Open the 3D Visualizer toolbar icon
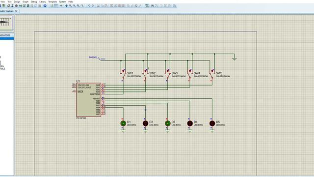314x177 pixels. (x=20, y=6)
